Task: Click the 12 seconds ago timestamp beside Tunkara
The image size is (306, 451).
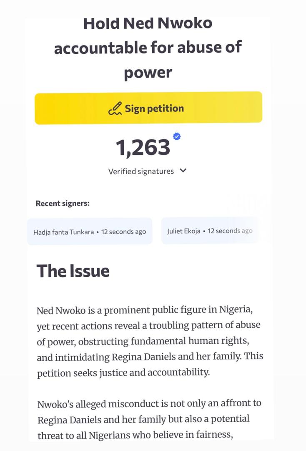Action: tap(124, 232)
